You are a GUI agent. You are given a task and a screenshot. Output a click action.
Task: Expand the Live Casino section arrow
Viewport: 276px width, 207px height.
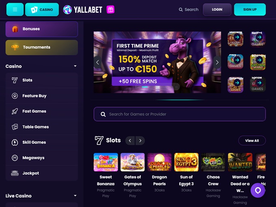tap(75, 196)
